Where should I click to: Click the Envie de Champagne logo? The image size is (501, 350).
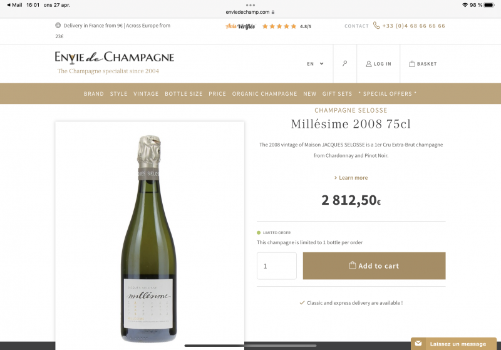tap(114, 58)
